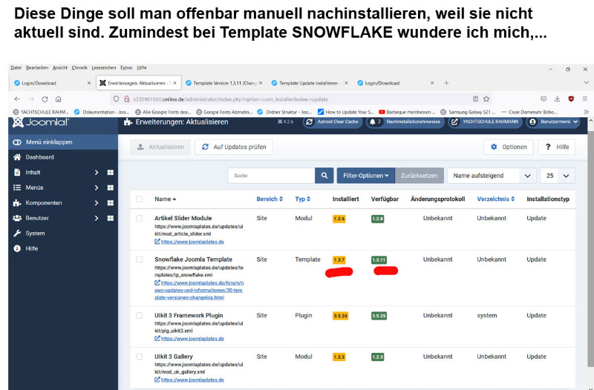Click the YACHTSCHULE RAHMANN site button
Image resolution: width=594 pixels, height=390 pixels.
point(486,122)
